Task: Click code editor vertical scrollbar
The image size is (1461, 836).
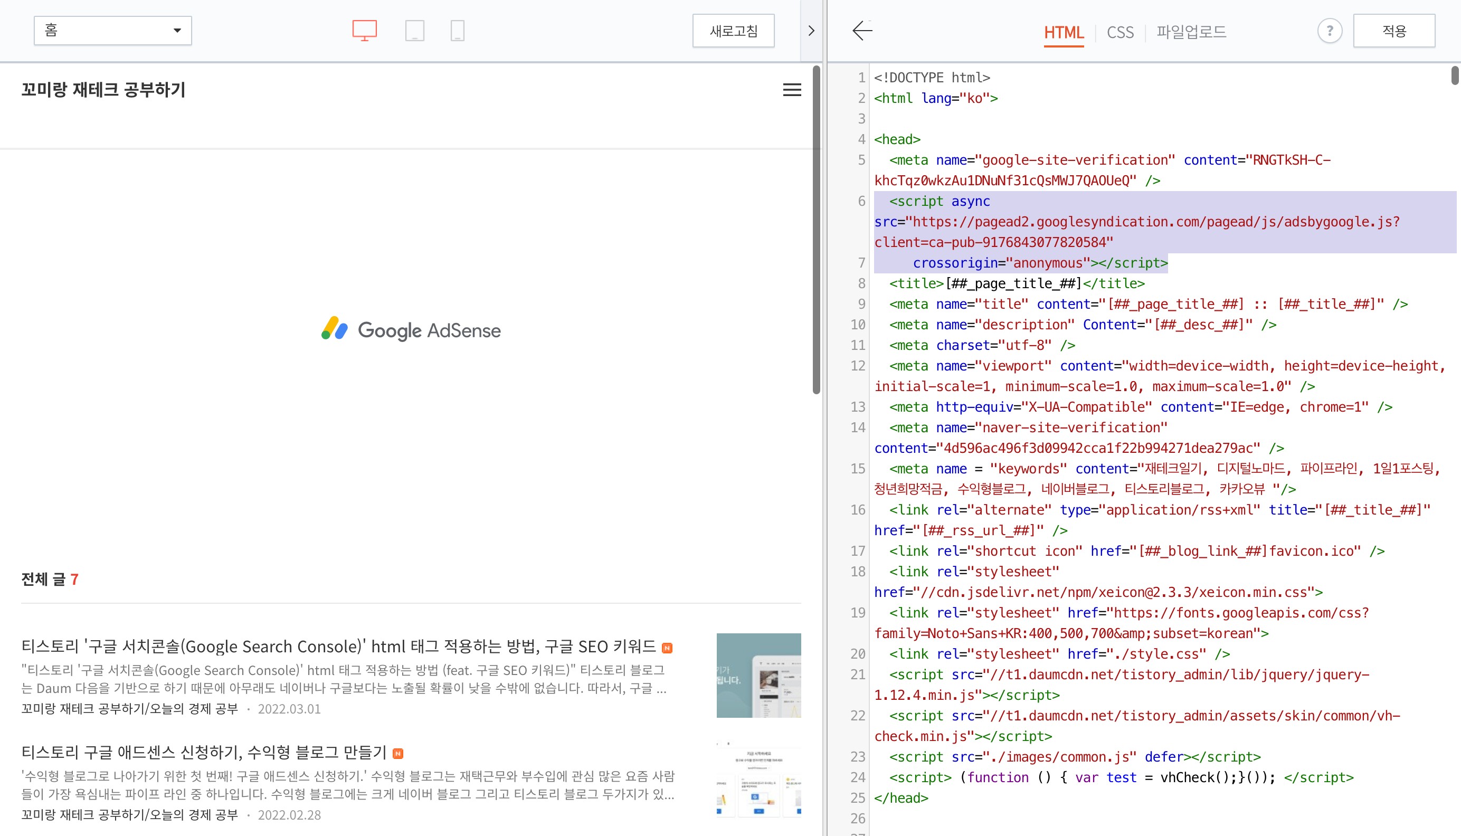Action: tap(1455, 75)
